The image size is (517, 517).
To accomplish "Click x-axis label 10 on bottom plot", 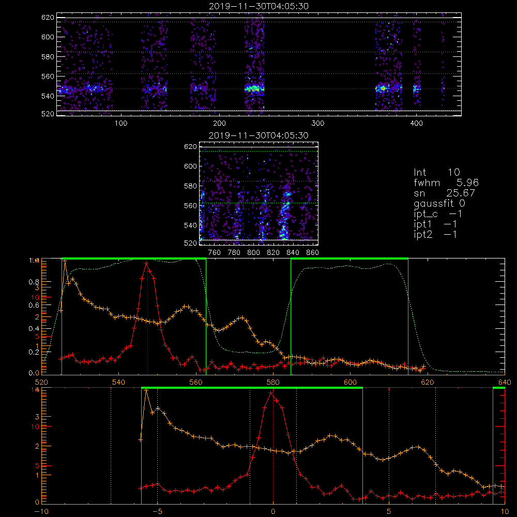I will [505, 512].
